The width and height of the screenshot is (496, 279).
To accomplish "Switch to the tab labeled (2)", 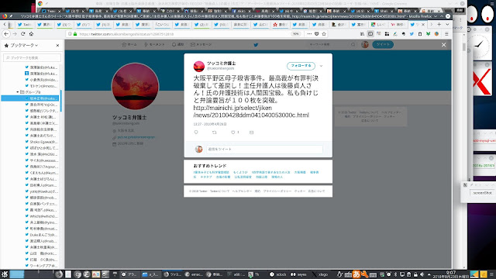I will click(201, 24).
